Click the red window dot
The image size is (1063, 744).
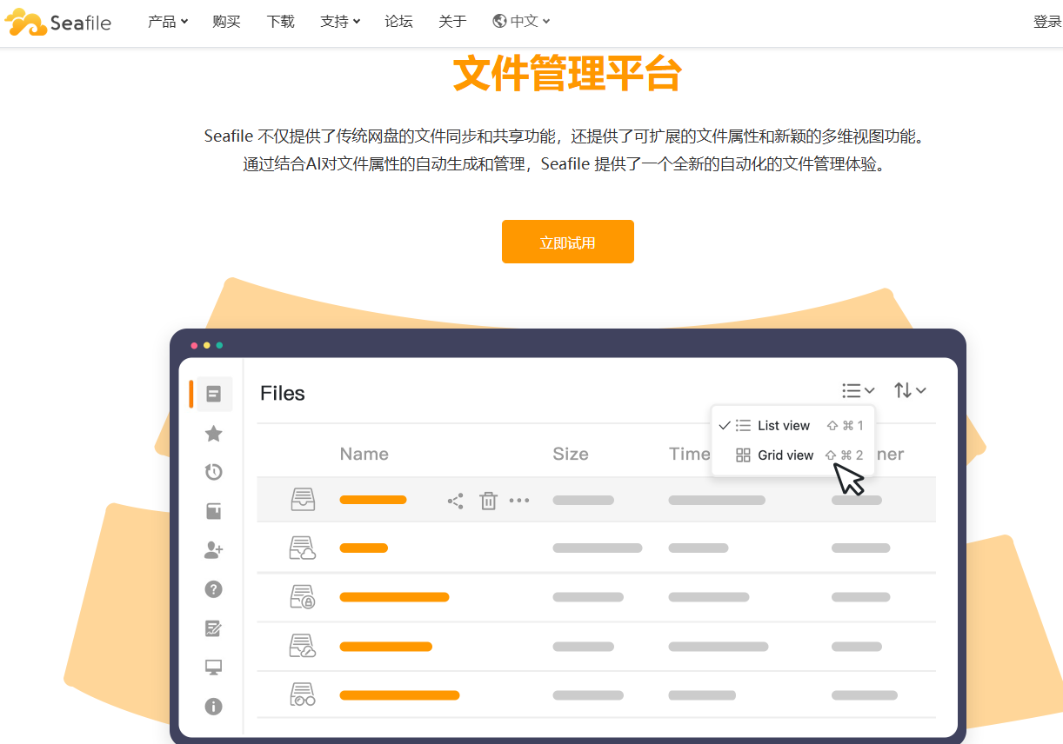[194, 345]
